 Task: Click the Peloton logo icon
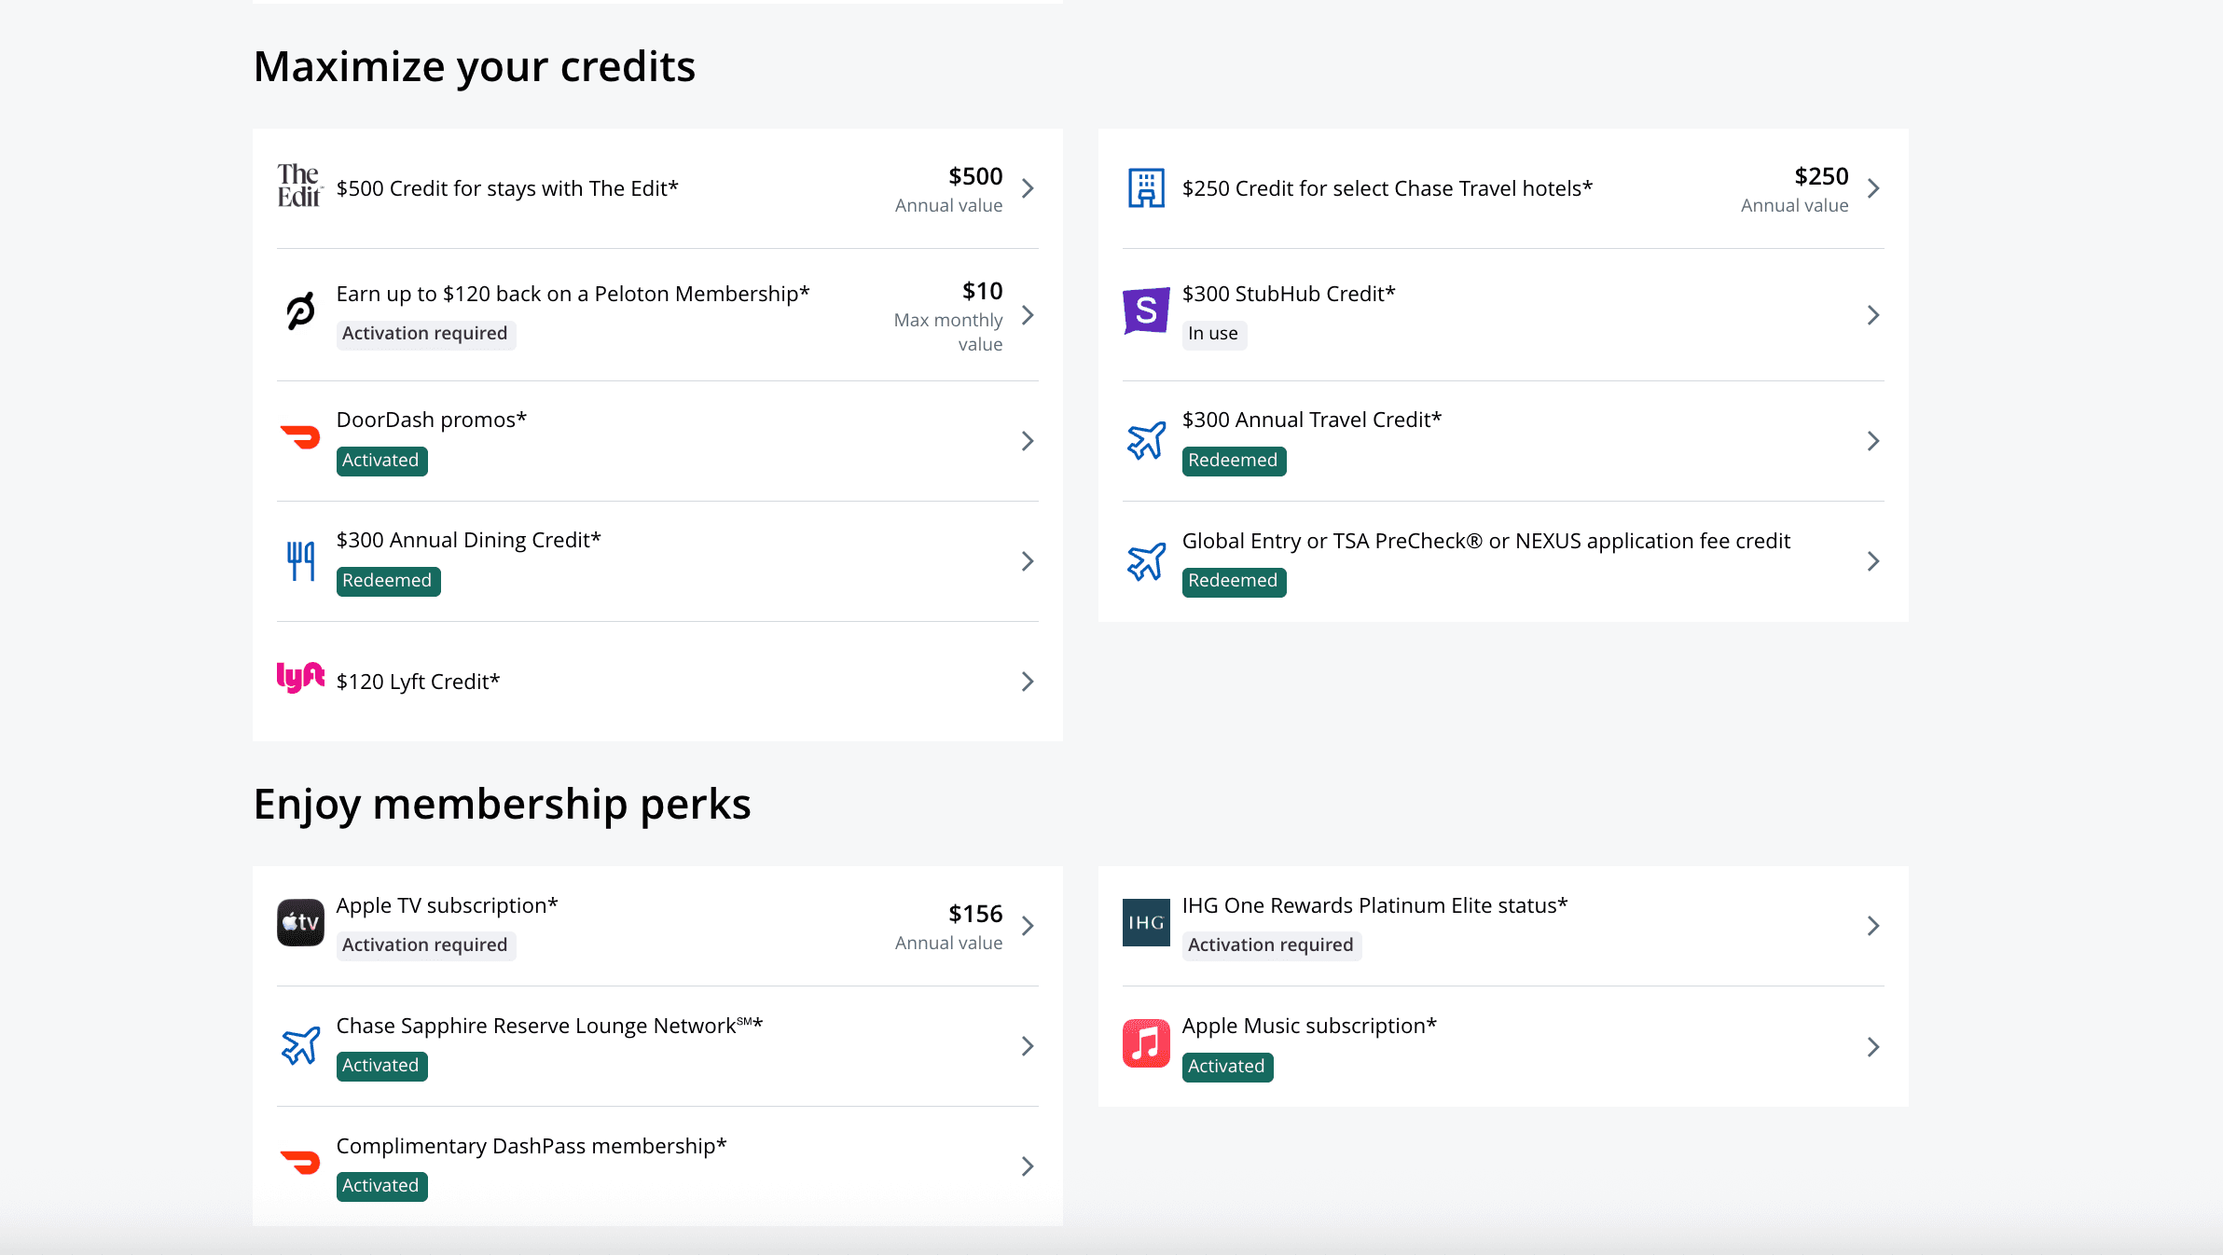(300, 312)
